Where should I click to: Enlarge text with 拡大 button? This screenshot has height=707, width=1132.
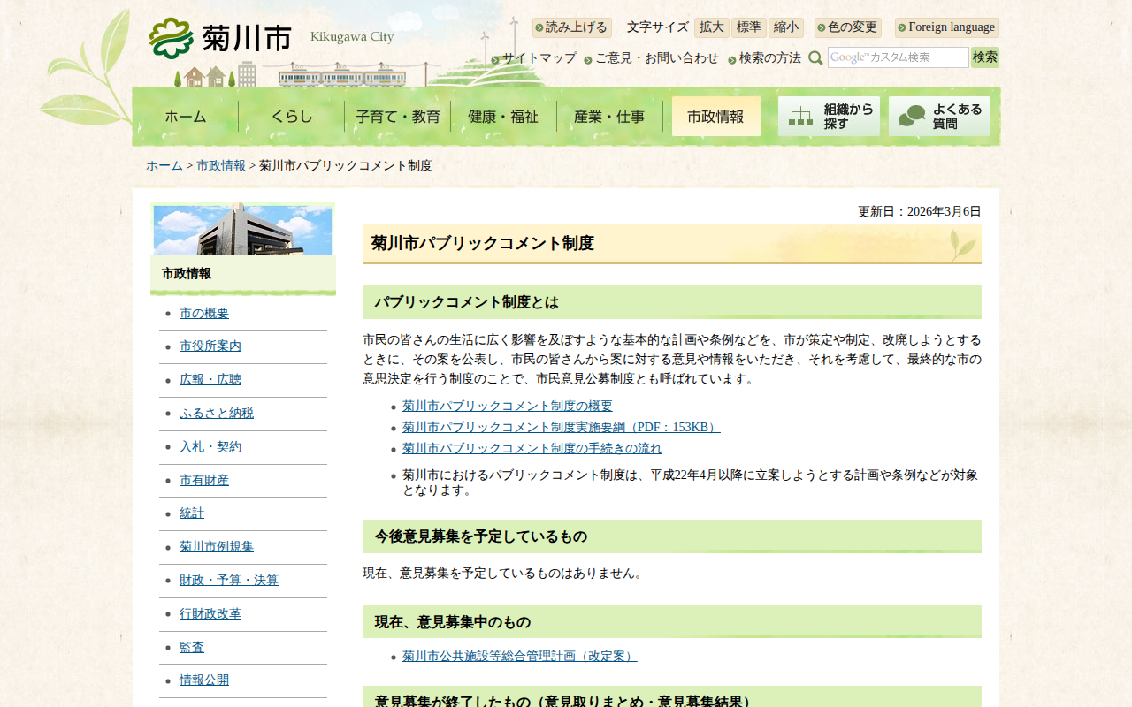(x=711, y=27)
